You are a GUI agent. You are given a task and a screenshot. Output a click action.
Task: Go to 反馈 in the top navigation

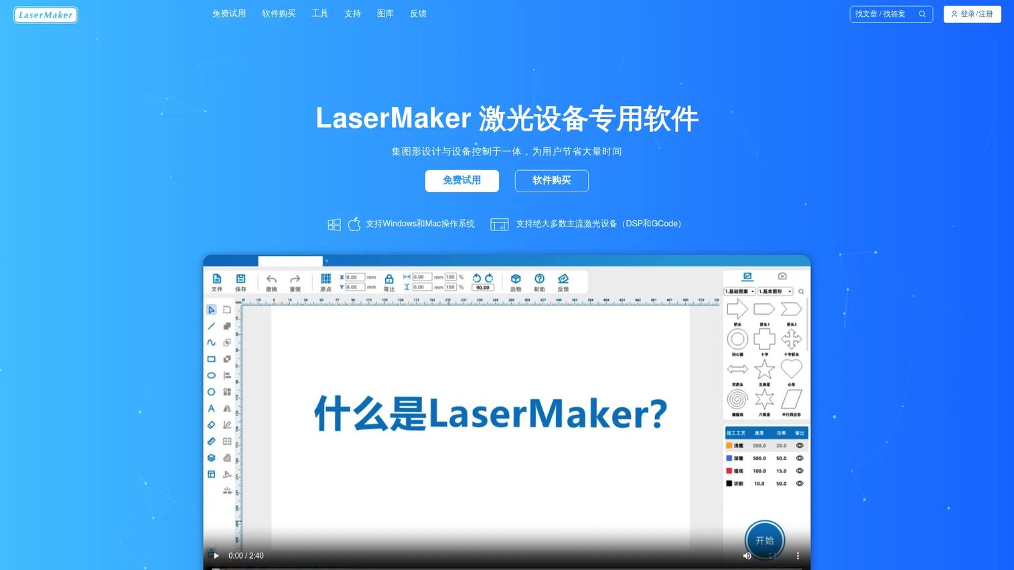[x=418, y=13]
